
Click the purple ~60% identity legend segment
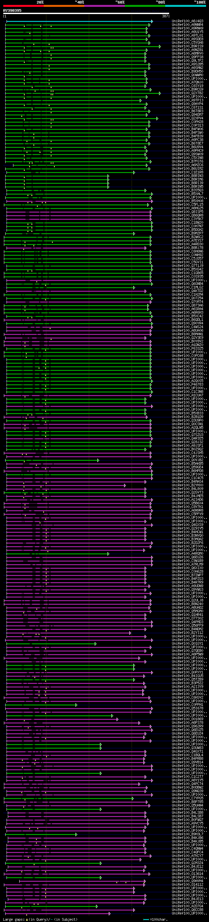(x=104, y=6)
